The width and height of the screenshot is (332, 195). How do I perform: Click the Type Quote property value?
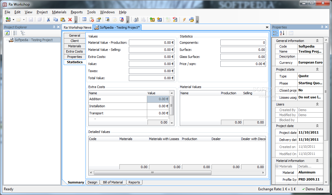click(310, 76)
